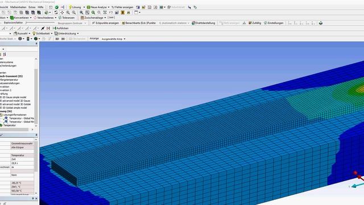This screenshot has height=205, width=364.
Task: Select Analyseeinstellungen tree item
Action: pyautogui.click(x=10, y=83)
